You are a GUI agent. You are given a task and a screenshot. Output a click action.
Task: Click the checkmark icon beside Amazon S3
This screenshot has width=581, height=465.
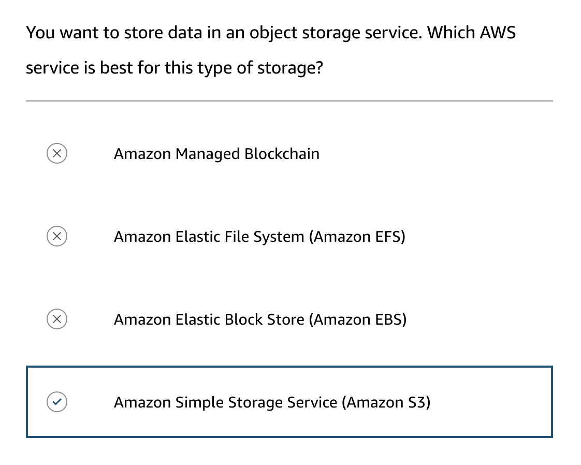point(57,402)
